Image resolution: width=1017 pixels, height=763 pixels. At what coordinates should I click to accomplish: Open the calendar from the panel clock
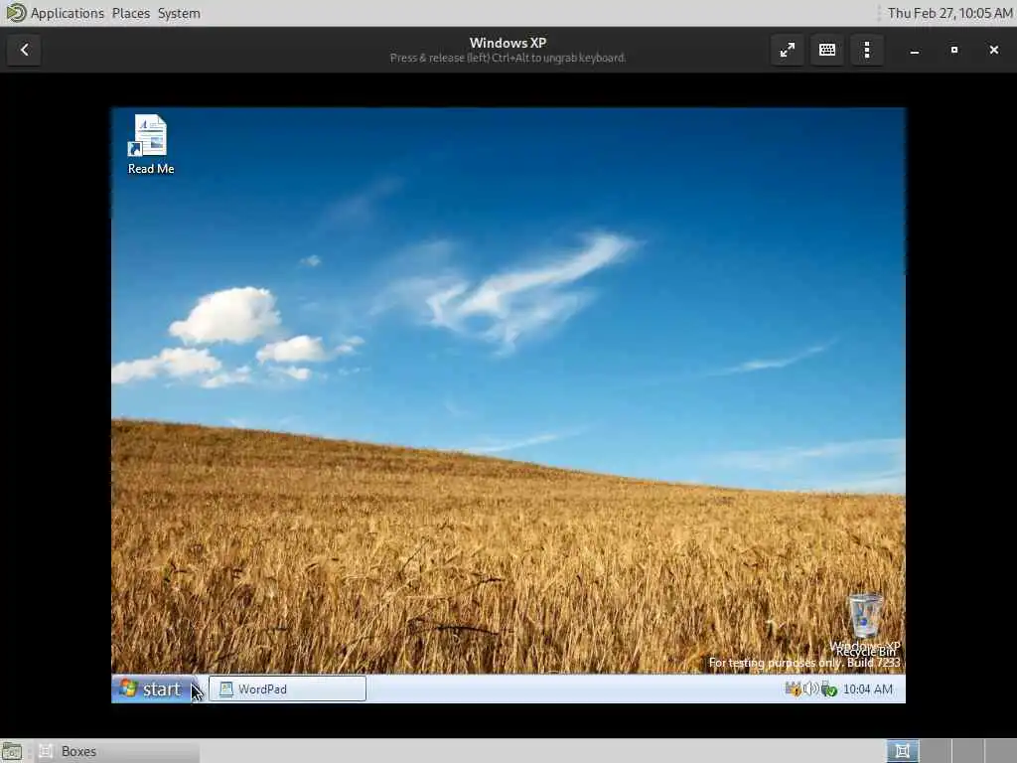(x=949, y=13)
